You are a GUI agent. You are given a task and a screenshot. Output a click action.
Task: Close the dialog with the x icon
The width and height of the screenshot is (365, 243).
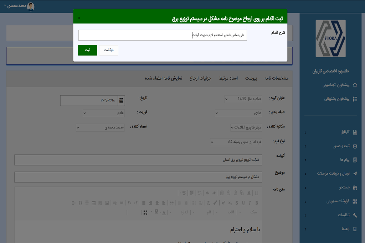tap(79, 18)
